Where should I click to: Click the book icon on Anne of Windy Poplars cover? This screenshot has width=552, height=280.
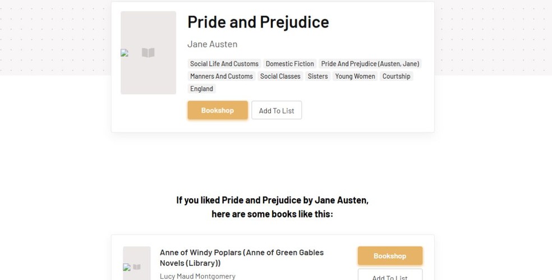[x=137, y=267]
